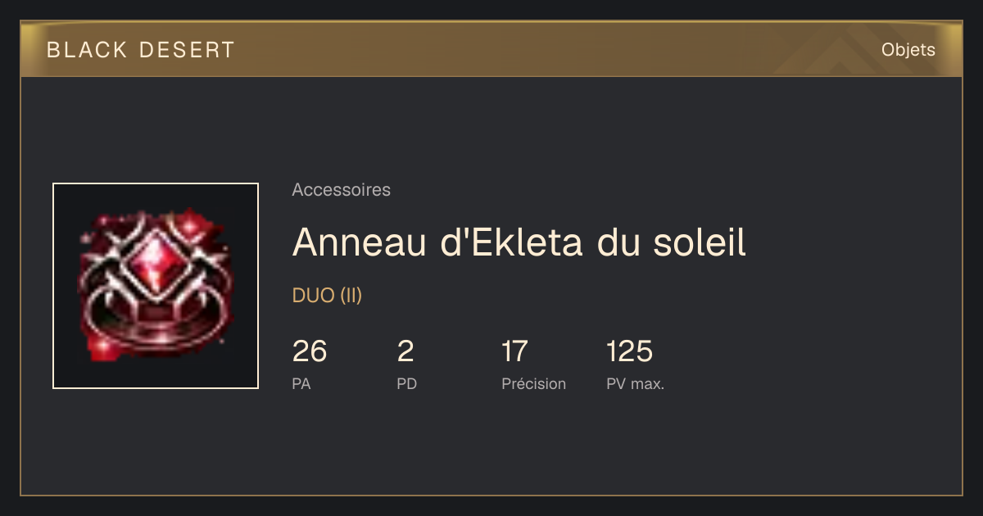This screenshot has height=516, width=983.
Task: Click the PD stat label
Action: [x=407, y=383]
